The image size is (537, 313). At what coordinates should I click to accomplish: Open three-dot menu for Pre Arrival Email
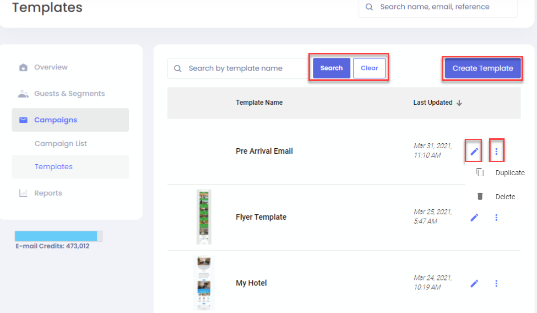tap(496, 151)
